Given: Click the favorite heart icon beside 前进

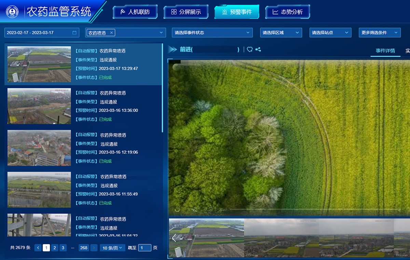Looking at the screenshot, I should coord(250,49).
